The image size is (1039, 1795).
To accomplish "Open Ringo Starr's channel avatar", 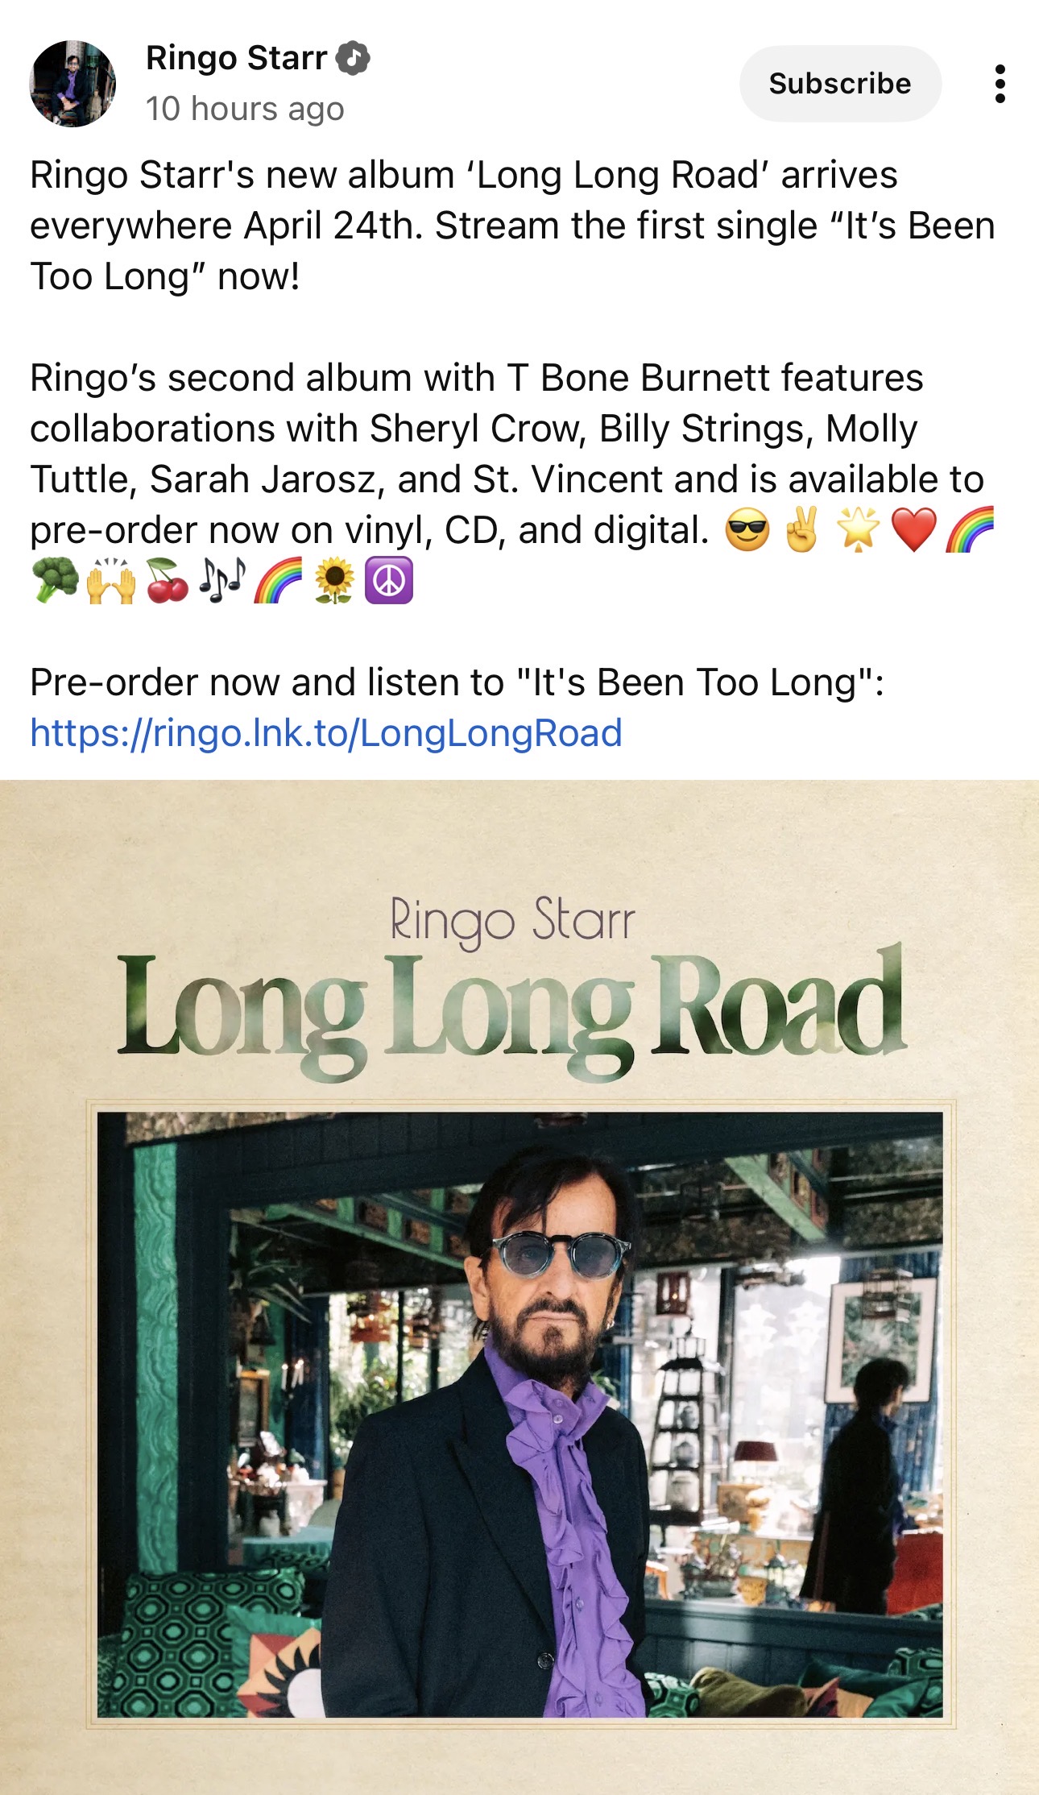I will click(72, 84).
